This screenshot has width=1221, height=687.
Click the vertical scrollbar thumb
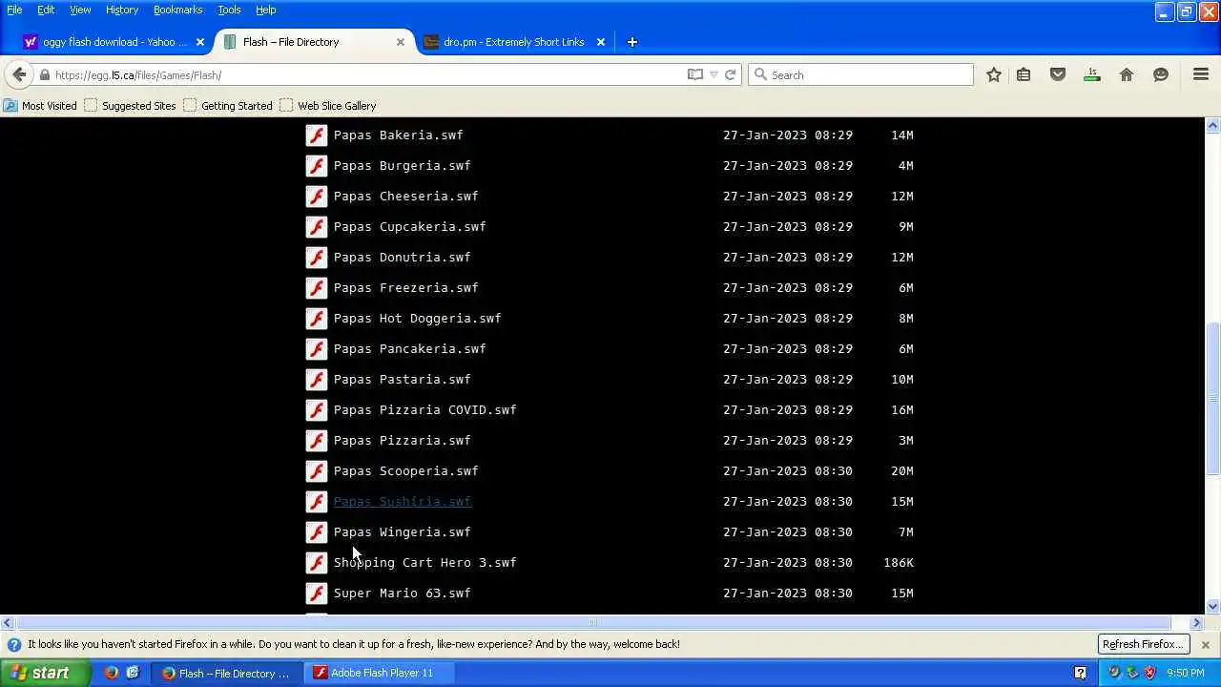(1212, 399)
